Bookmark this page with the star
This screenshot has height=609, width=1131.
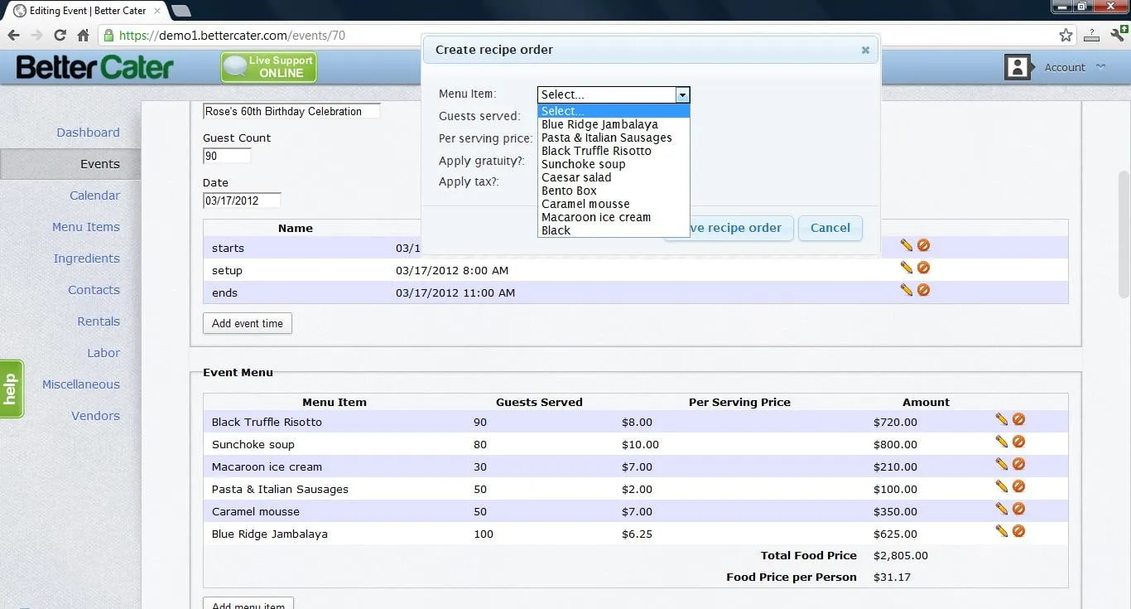click(x=1066, y=36)
